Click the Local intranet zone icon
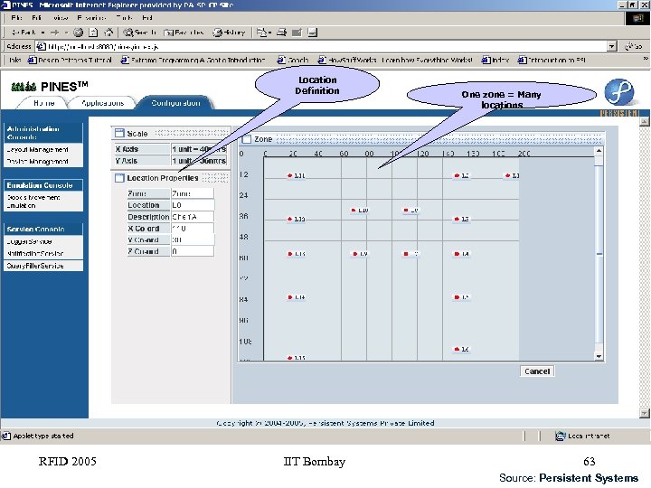This screenshot has height=488, width=651. click(561, 436)
